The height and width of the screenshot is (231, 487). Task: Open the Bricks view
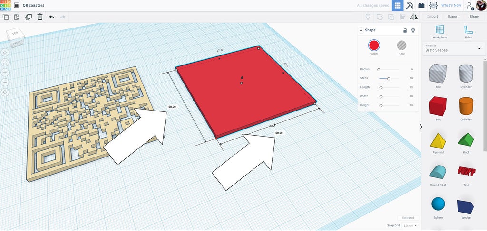click(421, 5)
